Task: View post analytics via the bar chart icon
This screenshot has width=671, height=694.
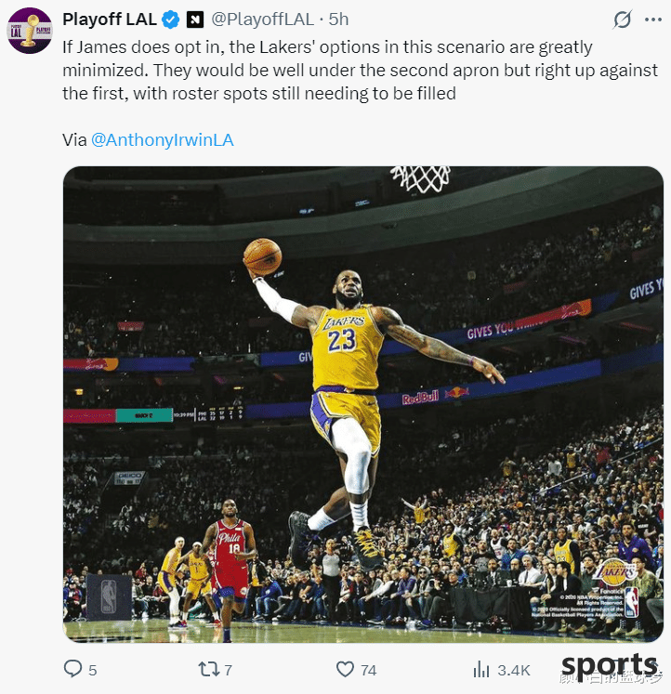Action: tap(481, 669)
